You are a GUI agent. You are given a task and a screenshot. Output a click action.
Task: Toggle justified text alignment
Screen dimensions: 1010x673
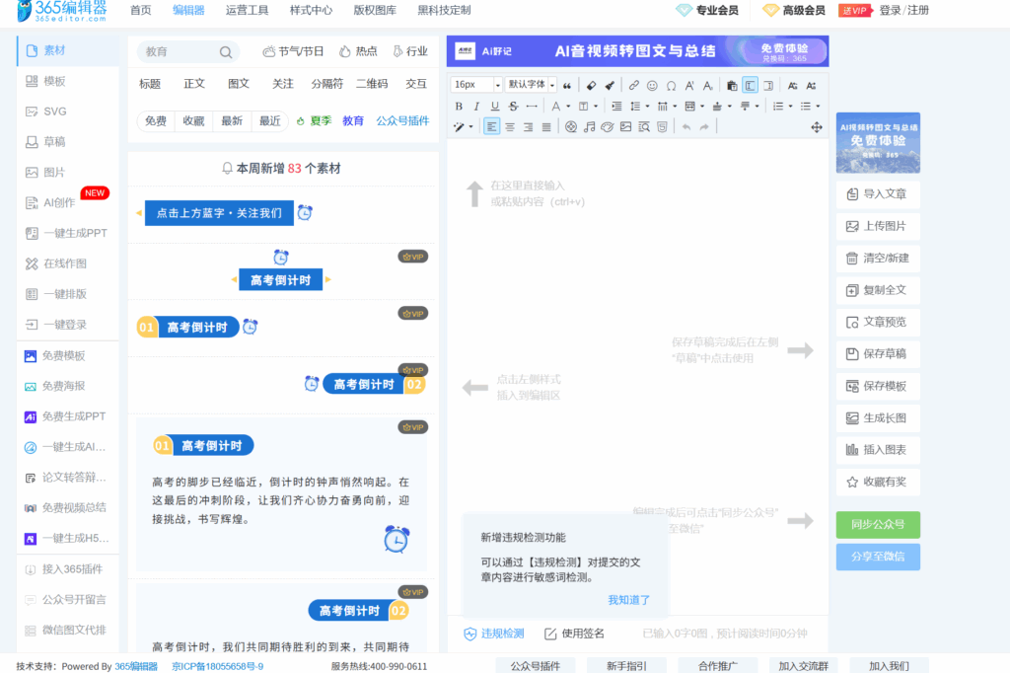click(x=546, y=127)
